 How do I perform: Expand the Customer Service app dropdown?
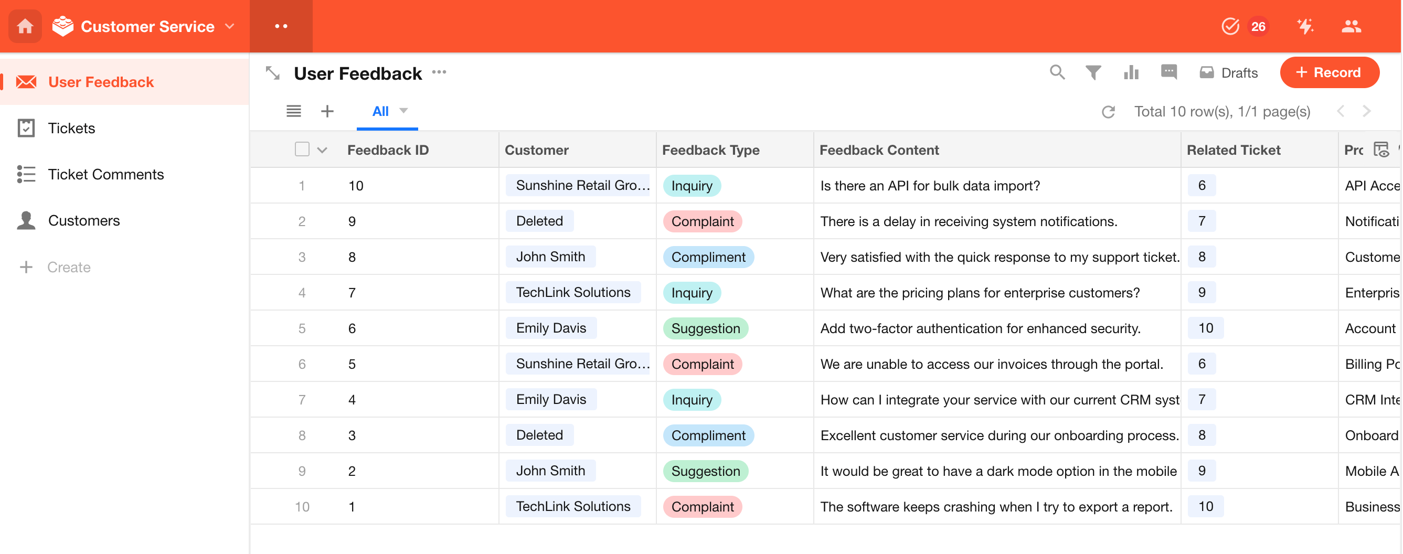pos(230,26)
